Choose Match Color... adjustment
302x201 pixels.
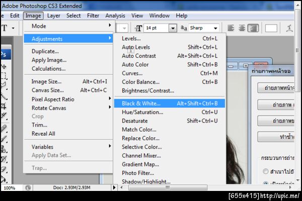pyautogui.click(x=170, y=130)
